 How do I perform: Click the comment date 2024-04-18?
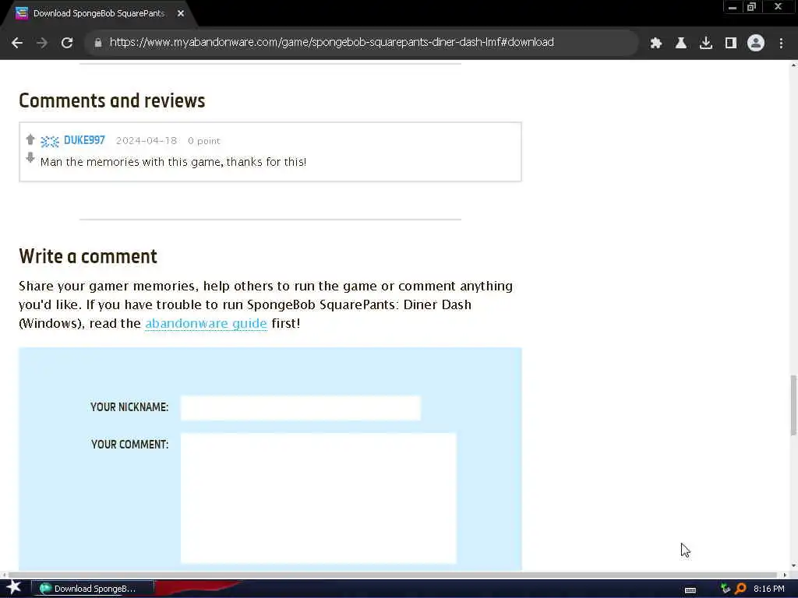coord(147,141)
